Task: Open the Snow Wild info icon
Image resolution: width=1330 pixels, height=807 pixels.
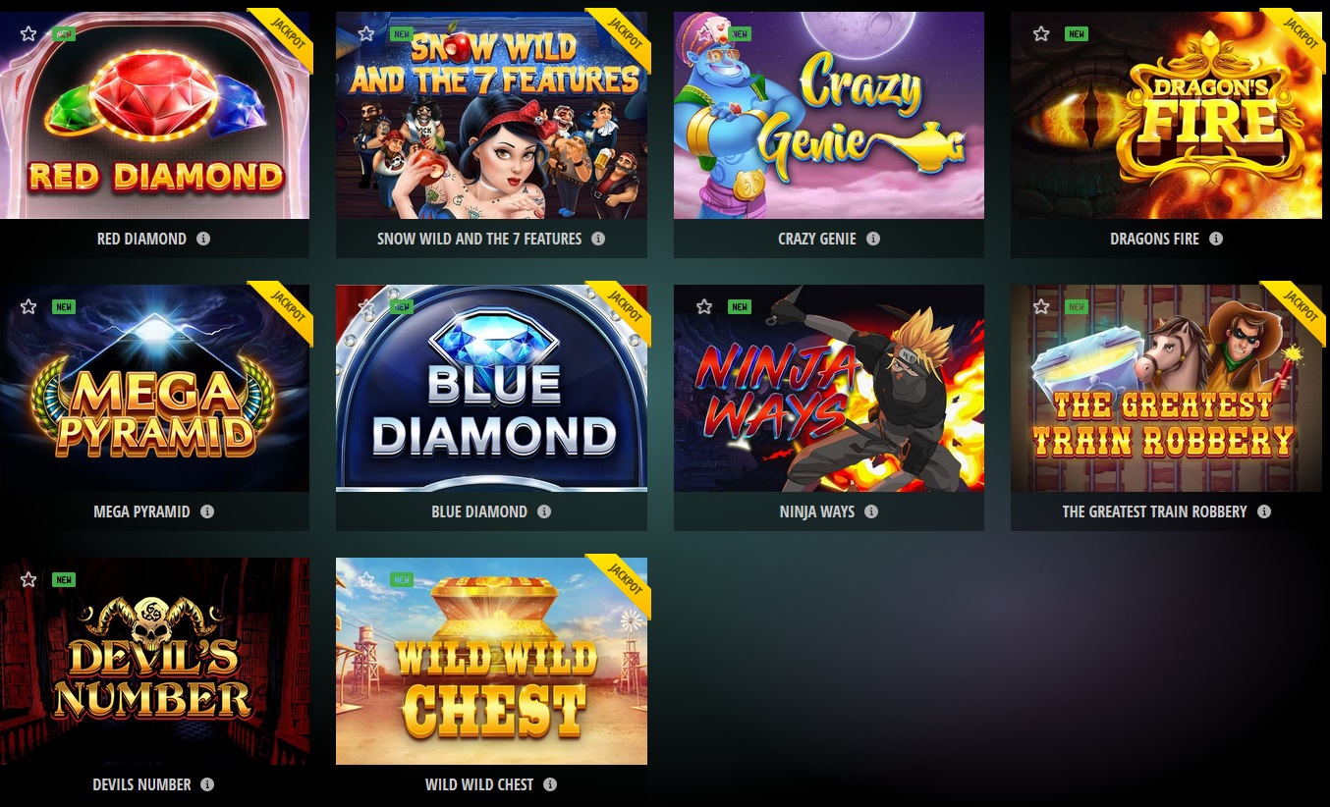Action: click(598, 239)
